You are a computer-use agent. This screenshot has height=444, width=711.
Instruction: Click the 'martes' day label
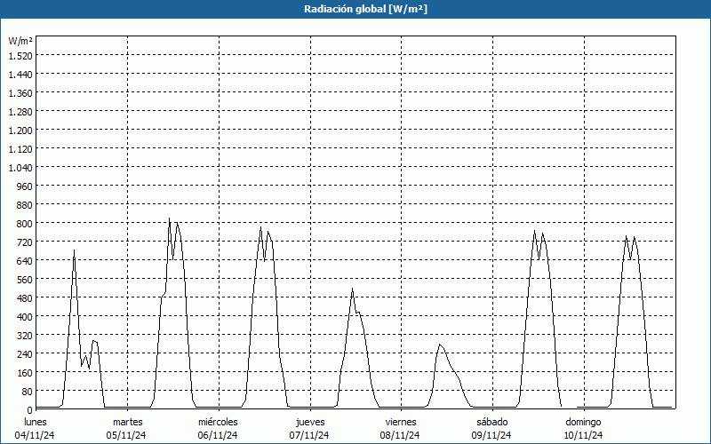(x=128, y=422)
